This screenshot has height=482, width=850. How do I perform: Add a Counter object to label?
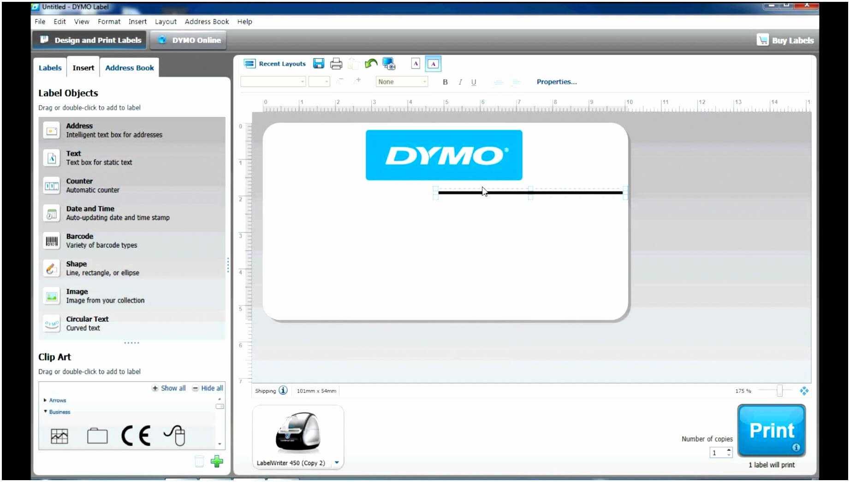coord(132,186)
